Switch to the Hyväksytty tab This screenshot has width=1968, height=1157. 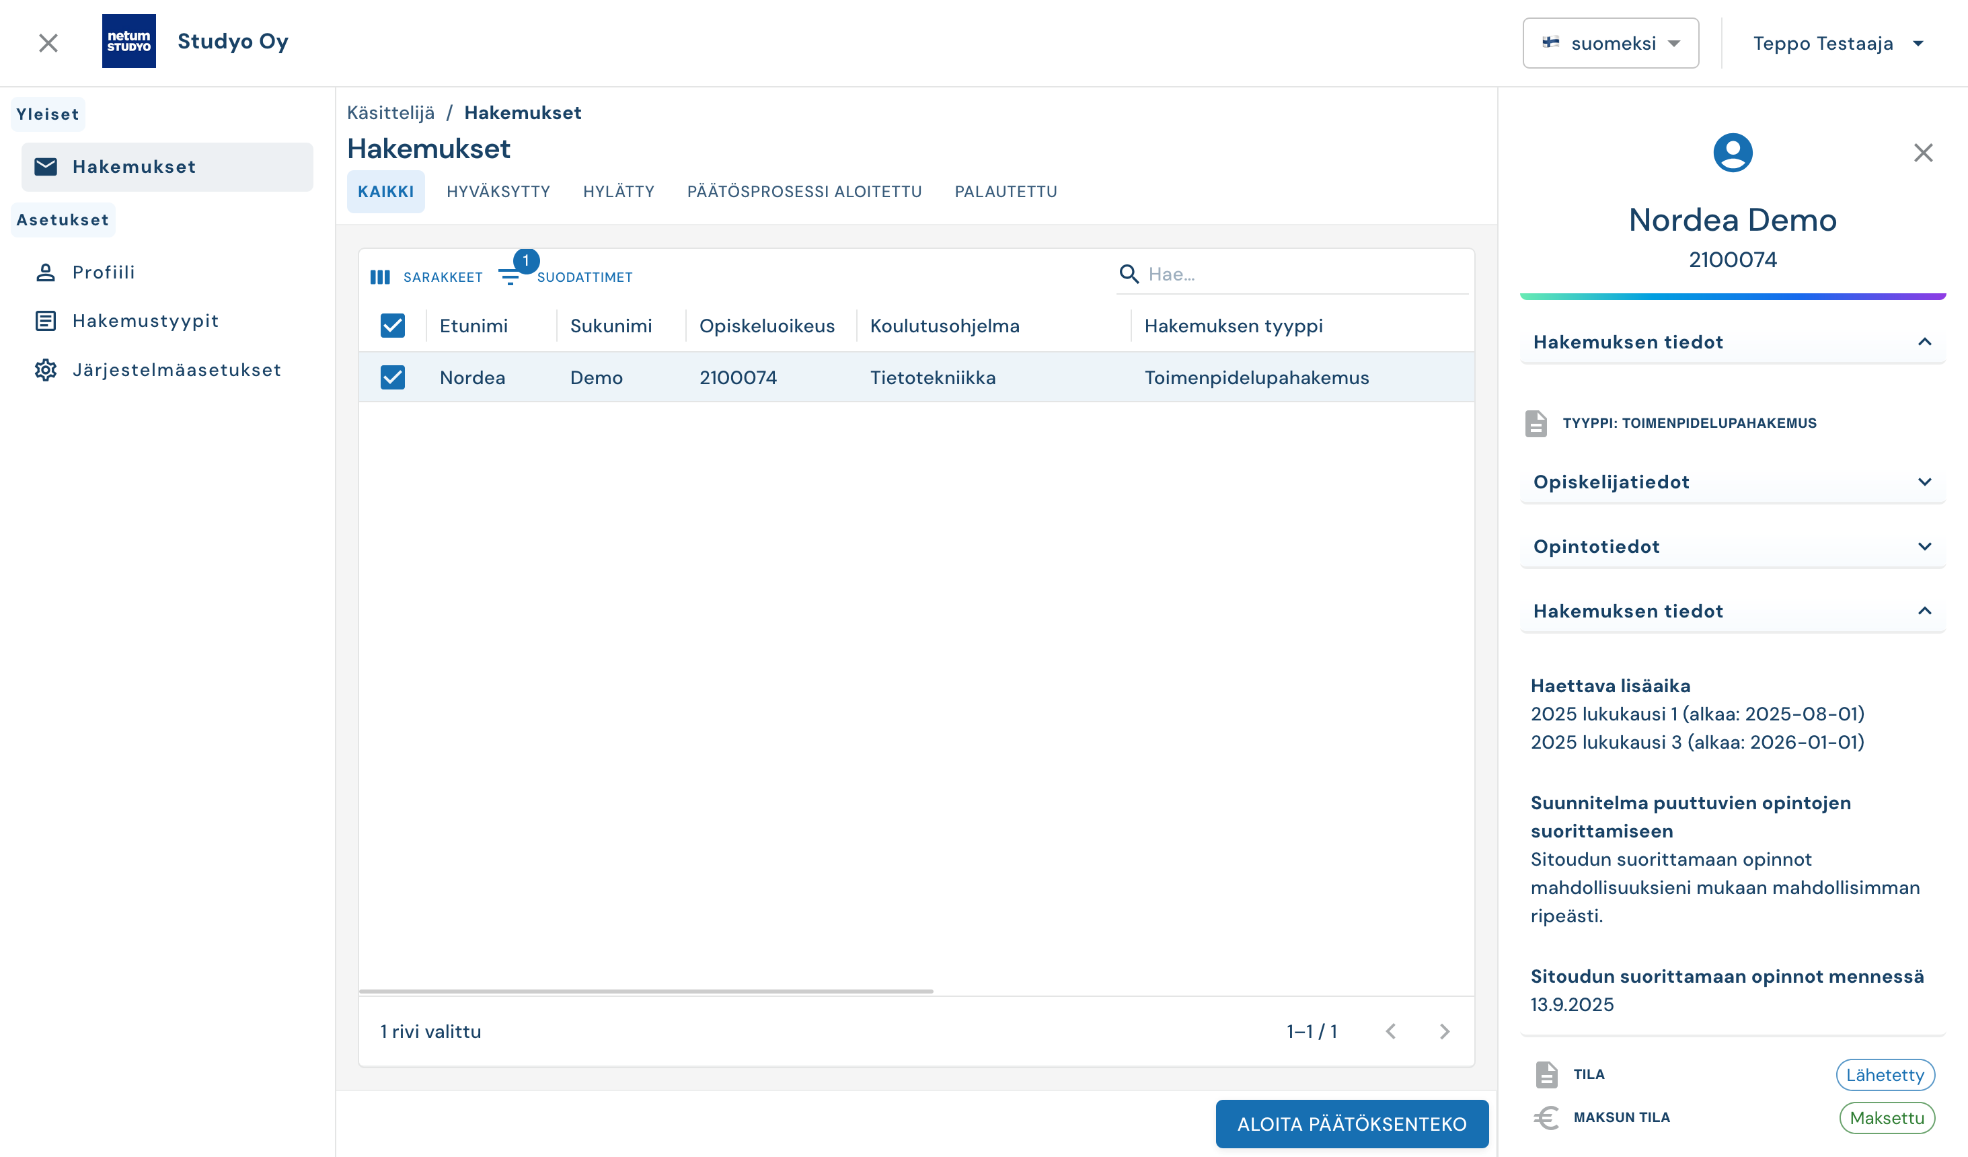(498, 192)
